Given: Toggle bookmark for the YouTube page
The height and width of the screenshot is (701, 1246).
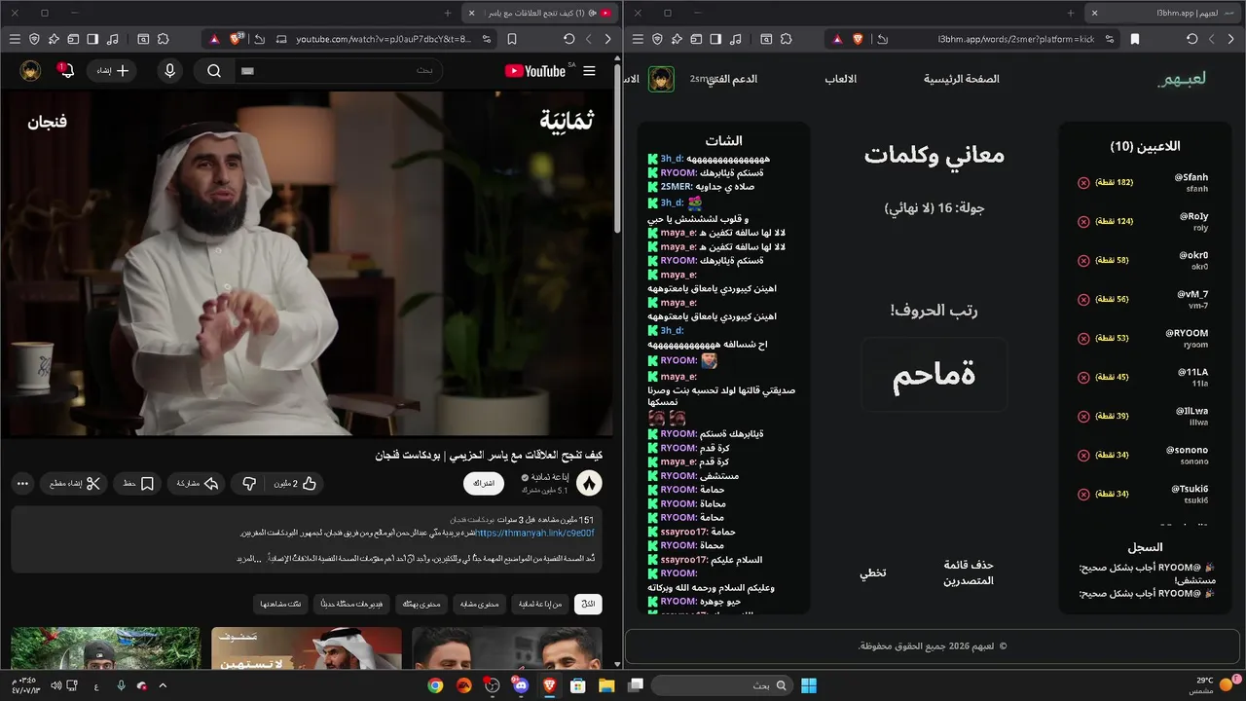Looking at the screenshot, I should tap(512, 39).
